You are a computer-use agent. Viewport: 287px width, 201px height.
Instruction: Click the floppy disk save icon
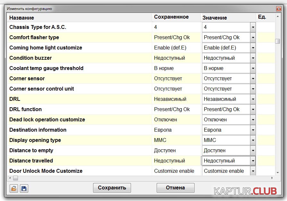[24, 188]
